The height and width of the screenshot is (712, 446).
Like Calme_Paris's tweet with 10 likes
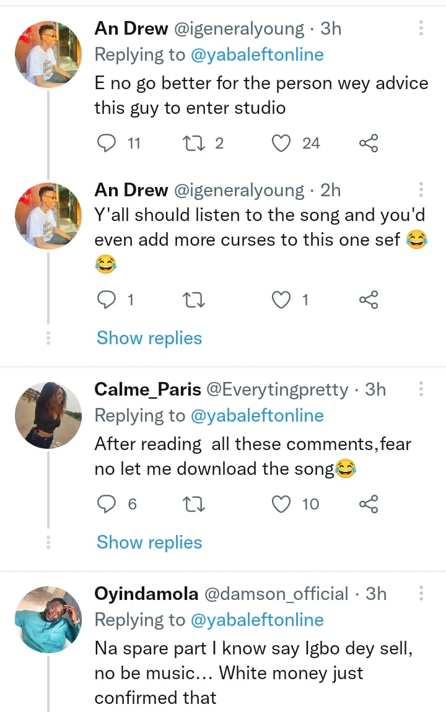(282, 505)
